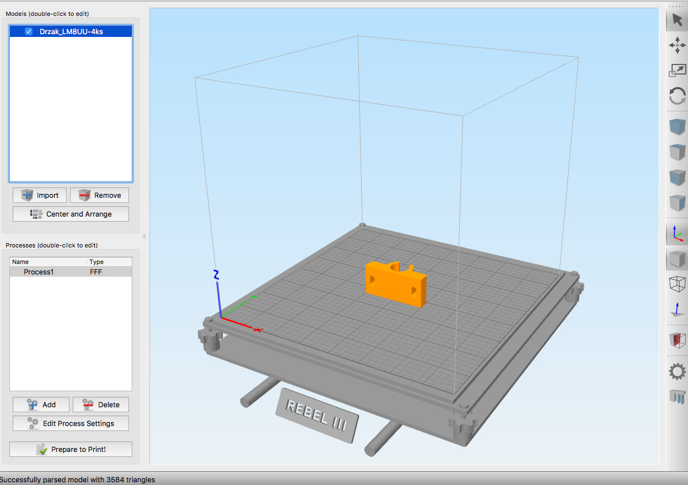Toggle wireframe model rendering
Screen dimensions: 688x485
point(677,284)
